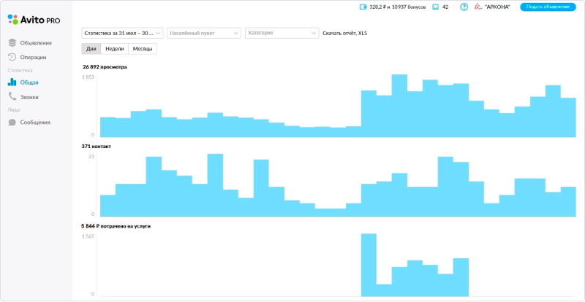The height and width of the screenshot is (302, 585).
Task: Open help via question mark icon
Action: pos(464,7)
